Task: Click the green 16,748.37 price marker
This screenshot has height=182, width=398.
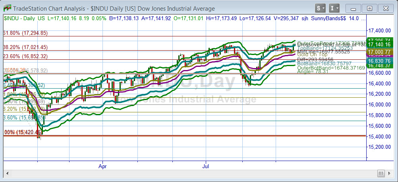Action: coord(380,66)
